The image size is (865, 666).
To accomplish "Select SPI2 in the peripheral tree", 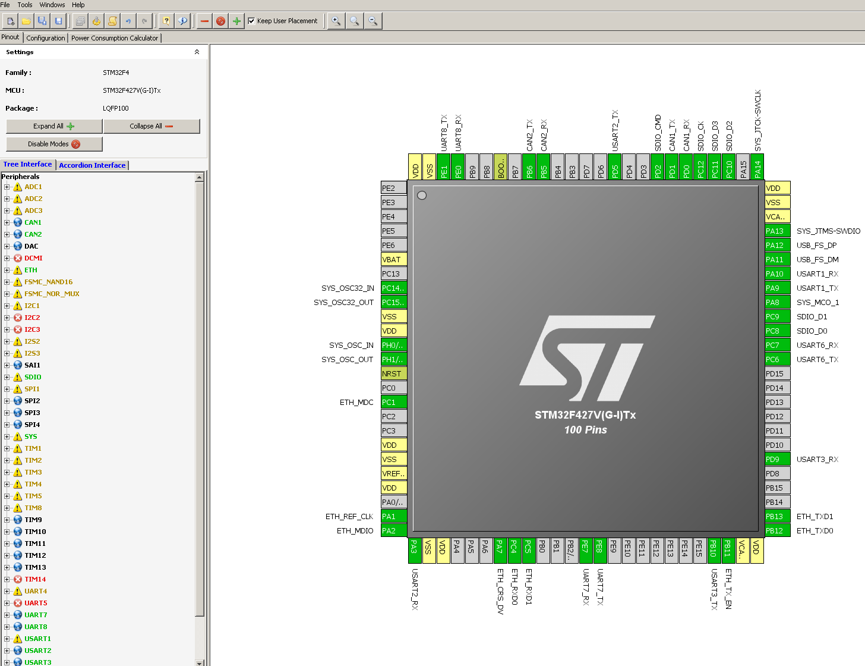I will point(32,401).
